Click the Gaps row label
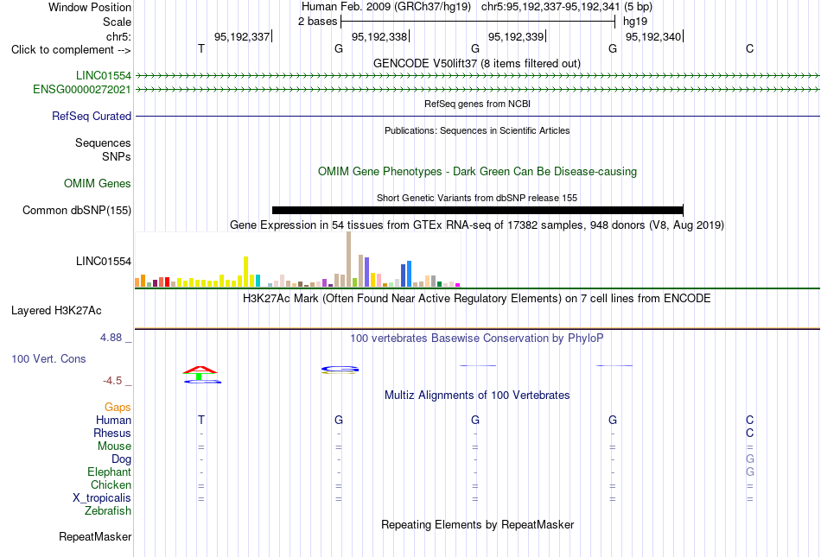This screenshot has height=557, width=821. click(118, 407)
